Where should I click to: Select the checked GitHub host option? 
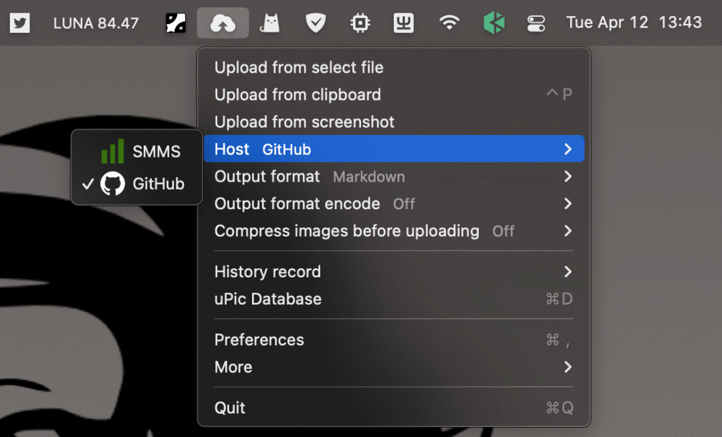pyautogui.click(x=137, y=184)
